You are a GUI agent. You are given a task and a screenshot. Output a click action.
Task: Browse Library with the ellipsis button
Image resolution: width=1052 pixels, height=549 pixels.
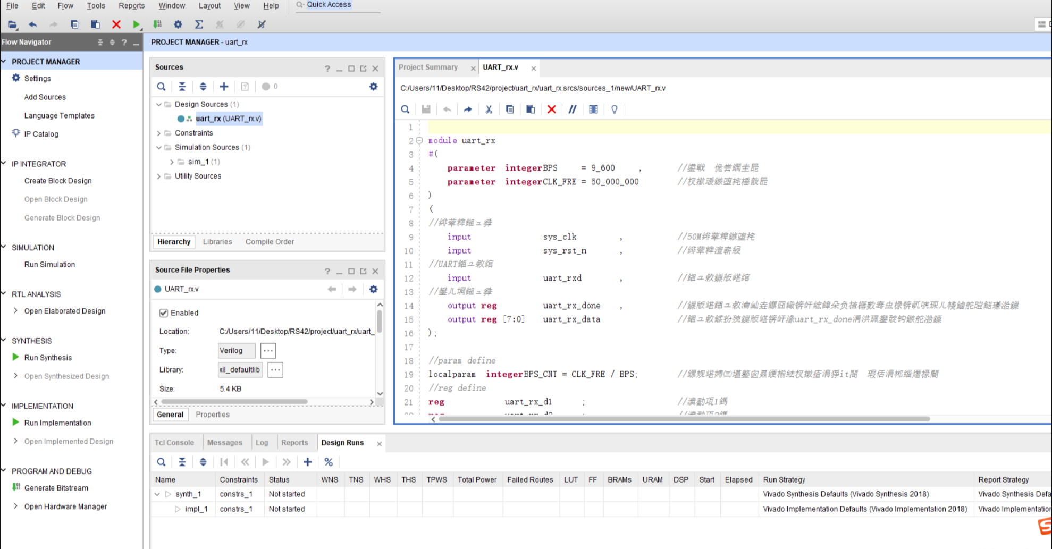(275, 370)
